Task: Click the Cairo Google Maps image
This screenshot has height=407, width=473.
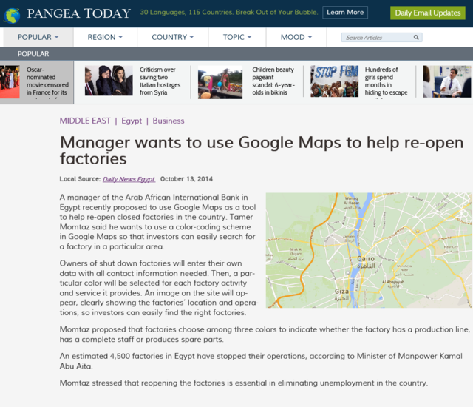Action: (x=369, y=250)
